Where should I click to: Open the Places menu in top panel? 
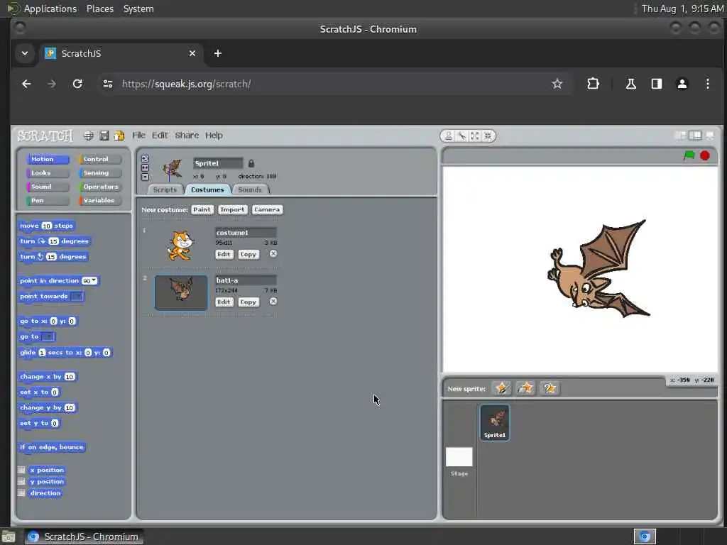99,9
